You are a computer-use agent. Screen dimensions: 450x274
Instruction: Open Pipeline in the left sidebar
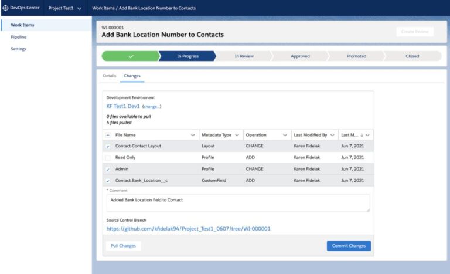pos(19,37)
